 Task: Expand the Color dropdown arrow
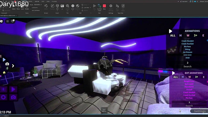(73, 11)
